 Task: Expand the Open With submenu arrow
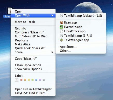click(52, 15)
